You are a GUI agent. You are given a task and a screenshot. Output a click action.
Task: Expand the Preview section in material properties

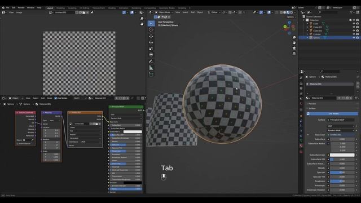[x=312, y=104]
